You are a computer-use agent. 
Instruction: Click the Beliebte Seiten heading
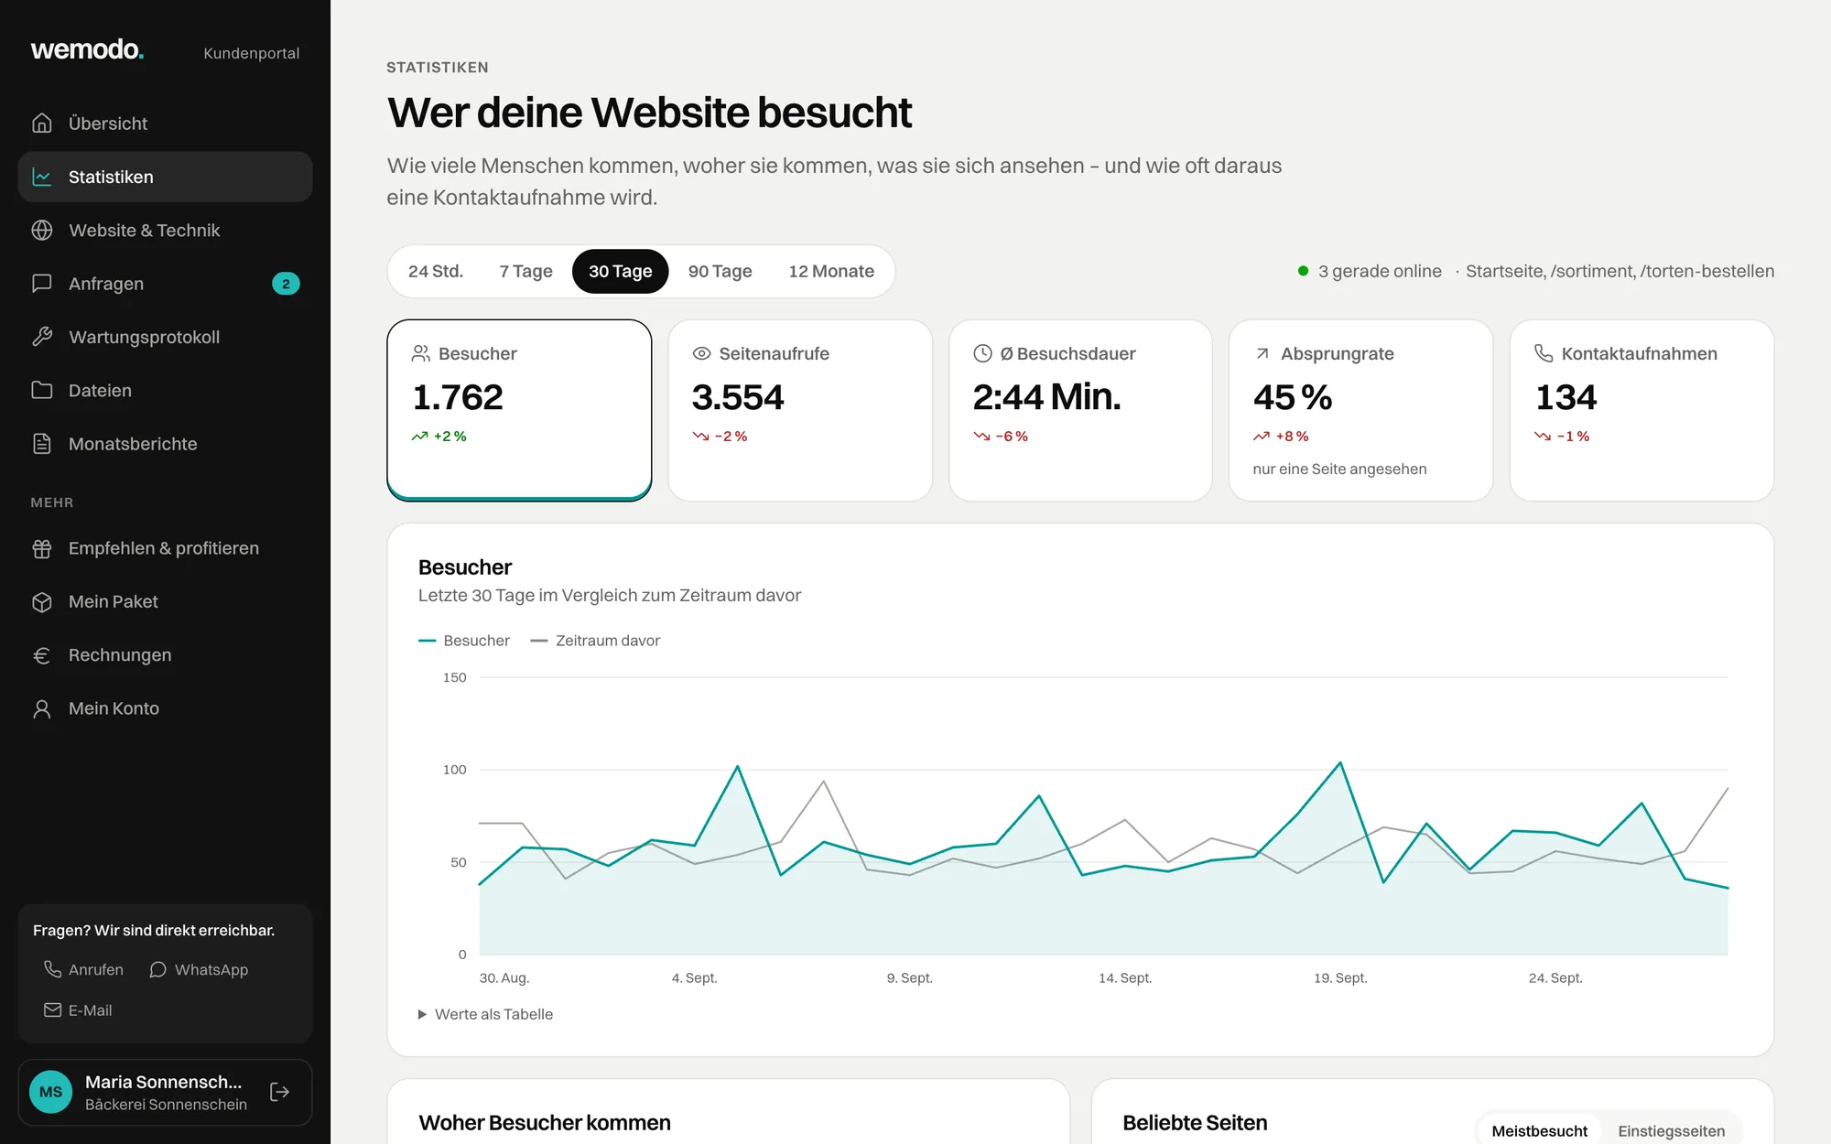[1195, 1123]
